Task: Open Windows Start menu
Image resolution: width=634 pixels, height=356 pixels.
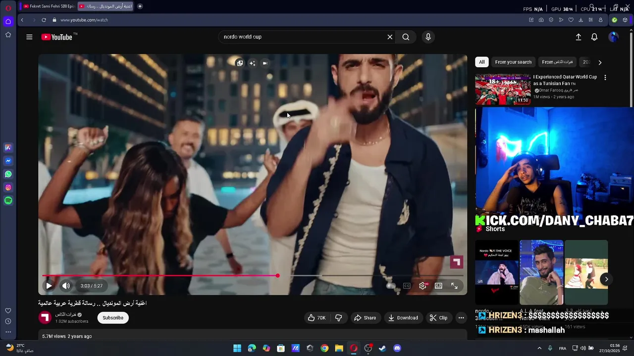Action: (x=237, y=348)
